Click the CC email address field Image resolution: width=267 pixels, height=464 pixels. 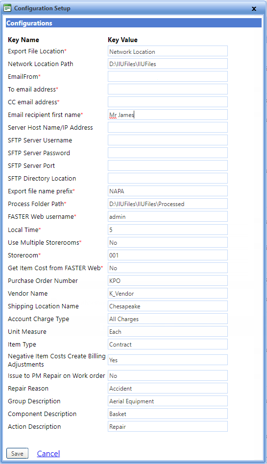tap(168, 102)
